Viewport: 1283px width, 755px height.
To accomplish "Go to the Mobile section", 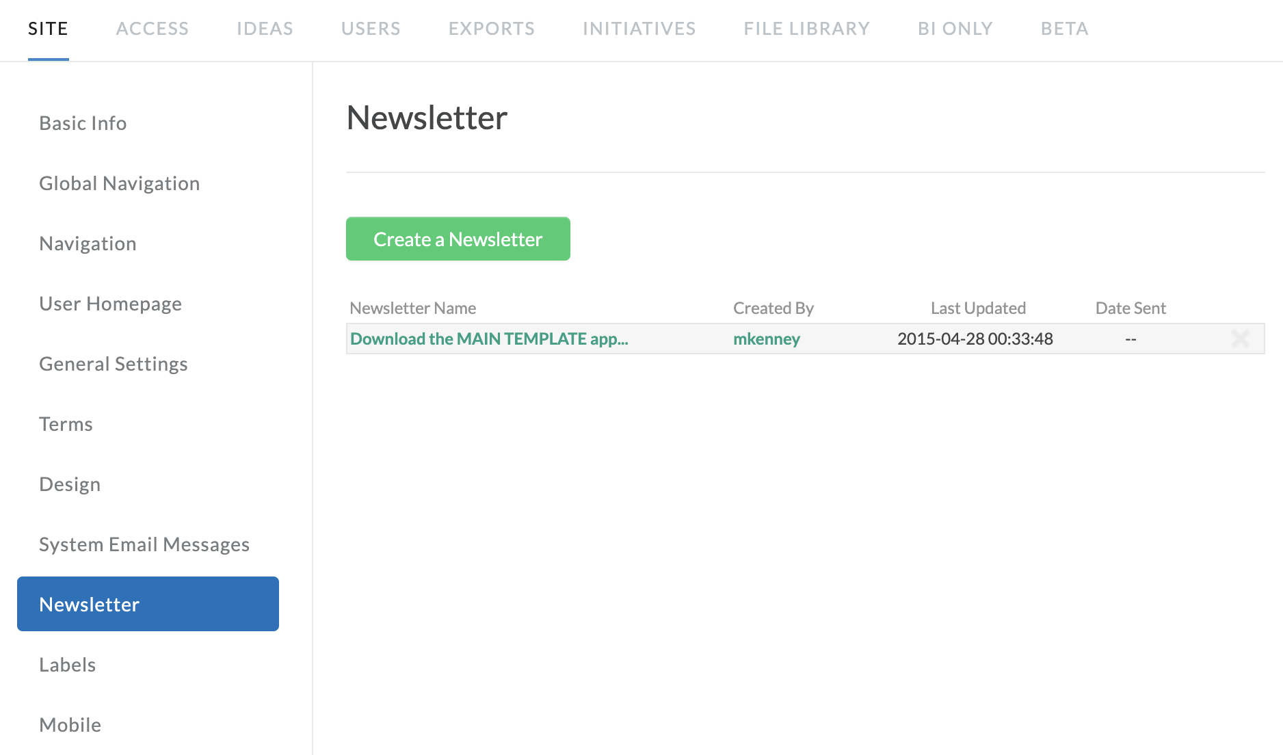I will [70, 725].
